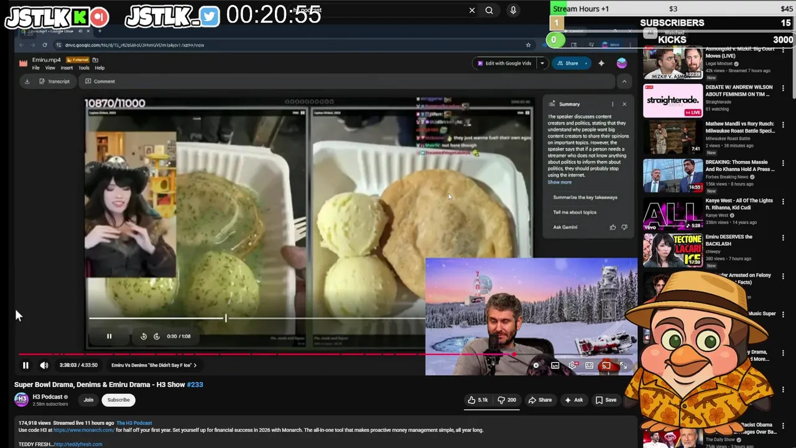Open The H3 Podcast link in description

pos(134,423)
